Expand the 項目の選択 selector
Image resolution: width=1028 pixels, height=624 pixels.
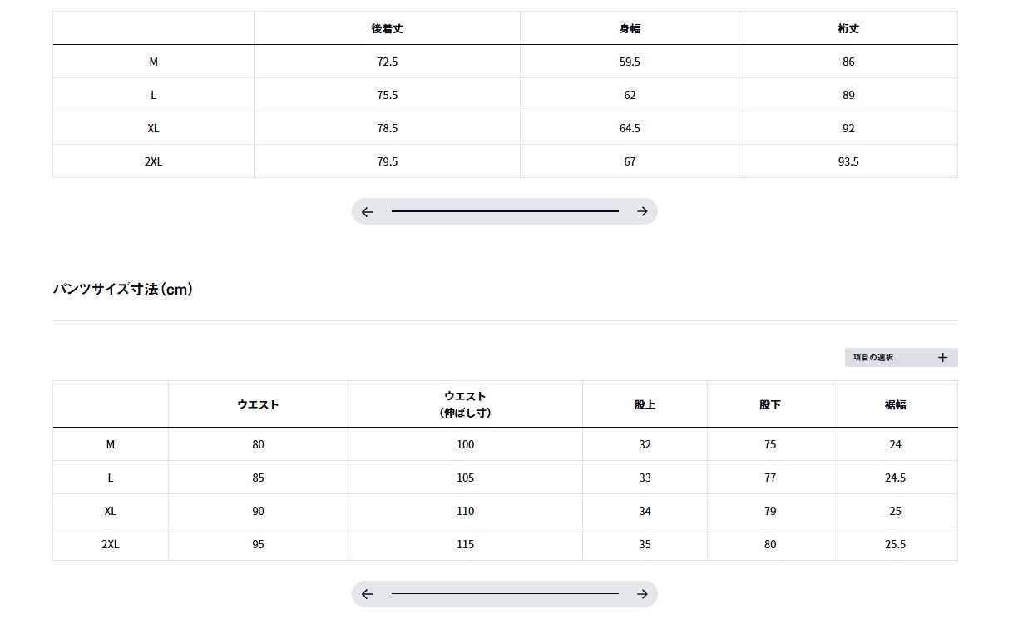tap(902, 358)
